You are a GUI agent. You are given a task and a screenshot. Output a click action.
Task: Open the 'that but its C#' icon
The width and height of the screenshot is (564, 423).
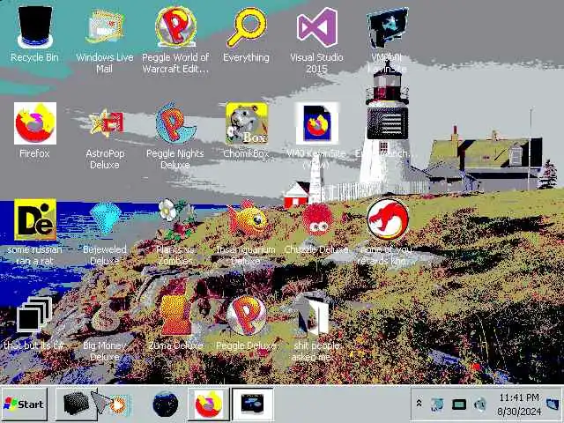tap(34, 315)
